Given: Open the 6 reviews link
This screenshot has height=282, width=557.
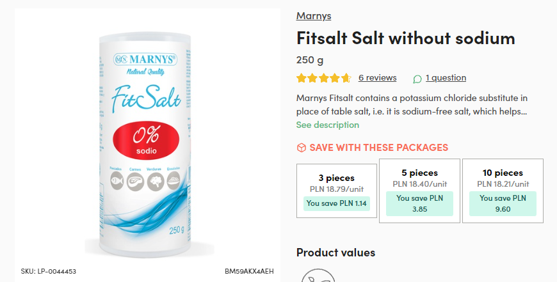Looking at the screenshot, I should [x=377, y=77].
